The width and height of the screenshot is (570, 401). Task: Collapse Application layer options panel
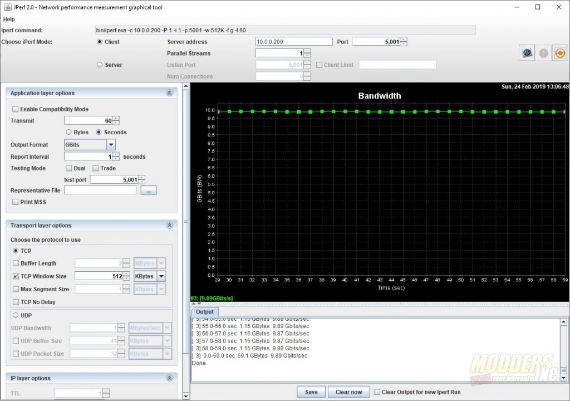pyautogui.click(x=169, y=93)
